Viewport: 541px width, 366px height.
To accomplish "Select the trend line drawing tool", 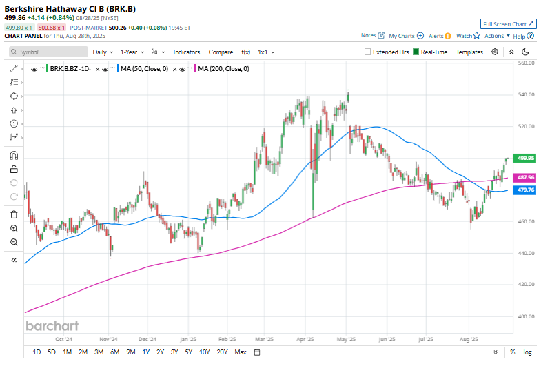I will pyautogui.click(x=14, y=69).
